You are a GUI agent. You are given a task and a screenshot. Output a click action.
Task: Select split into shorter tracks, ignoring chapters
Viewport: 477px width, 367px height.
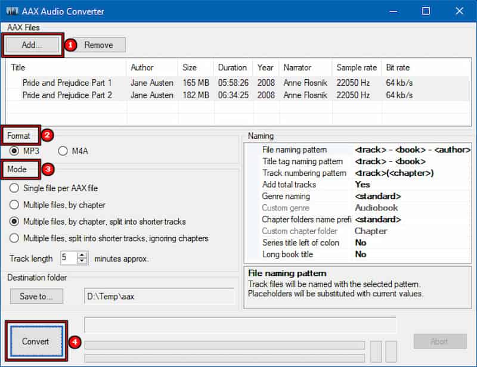[x=14, y=238]
